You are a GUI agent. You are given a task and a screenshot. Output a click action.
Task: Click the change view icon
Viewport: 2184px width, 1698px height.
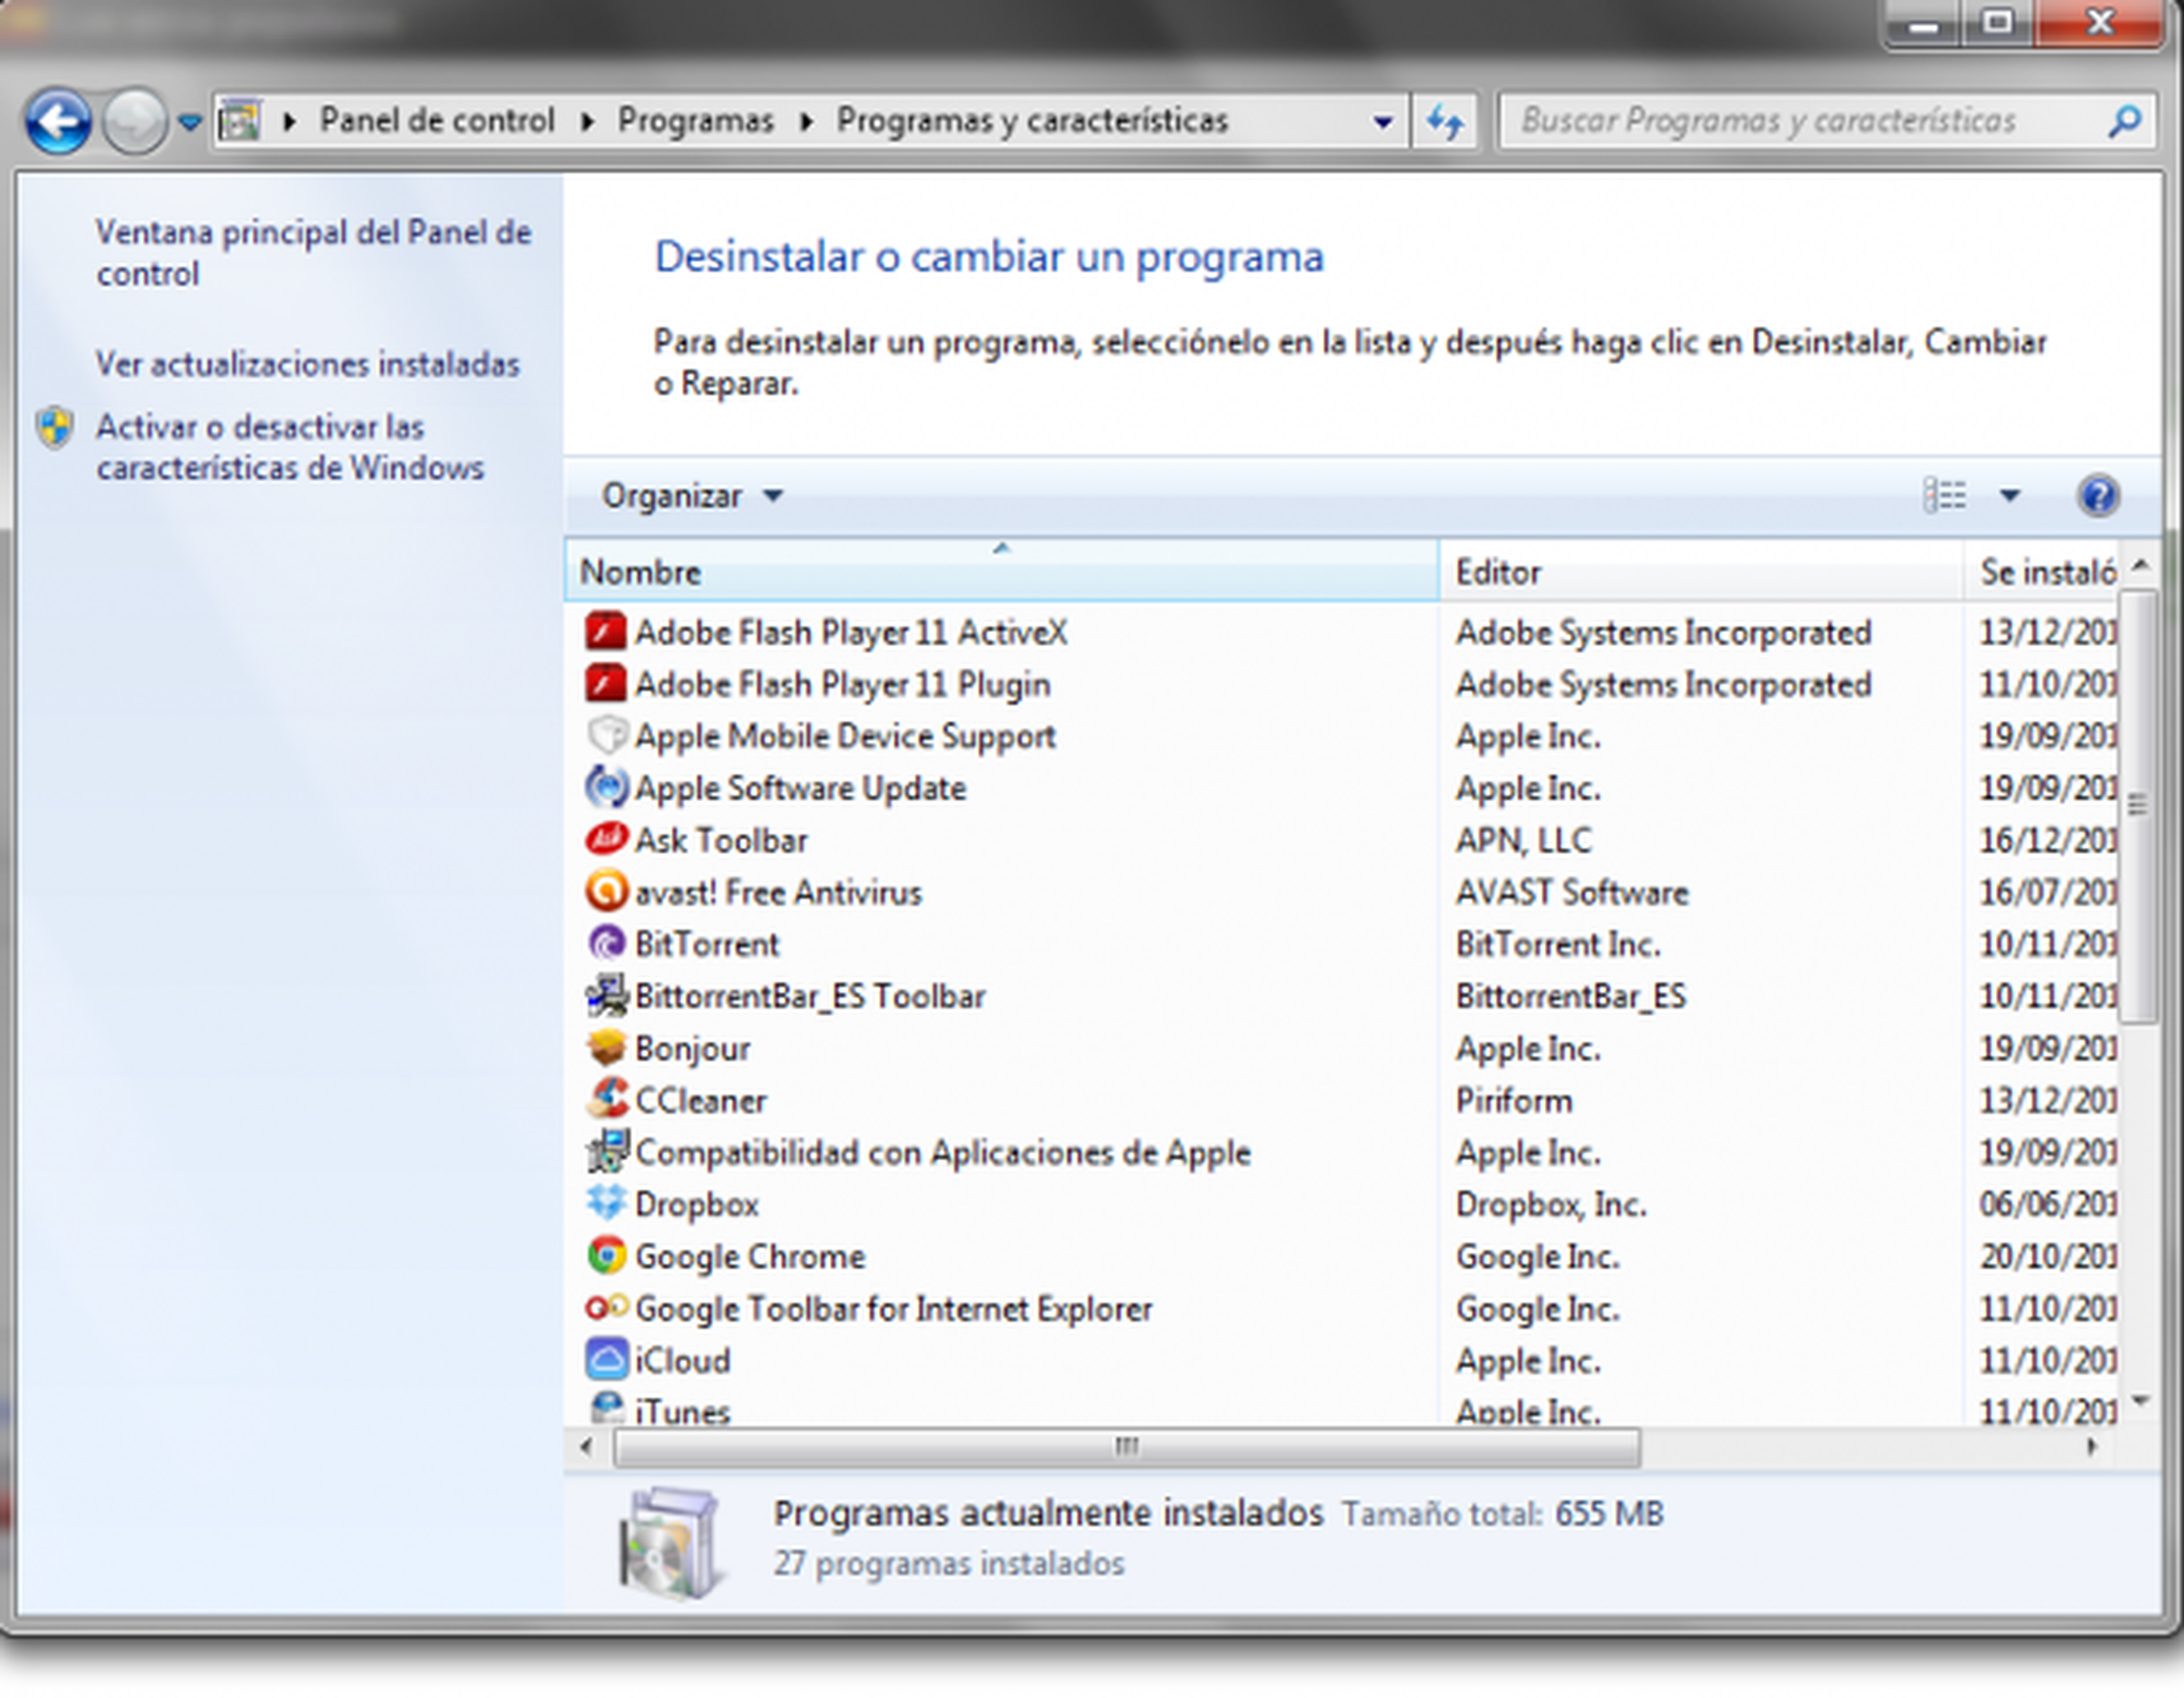(x=1945, y=496)
